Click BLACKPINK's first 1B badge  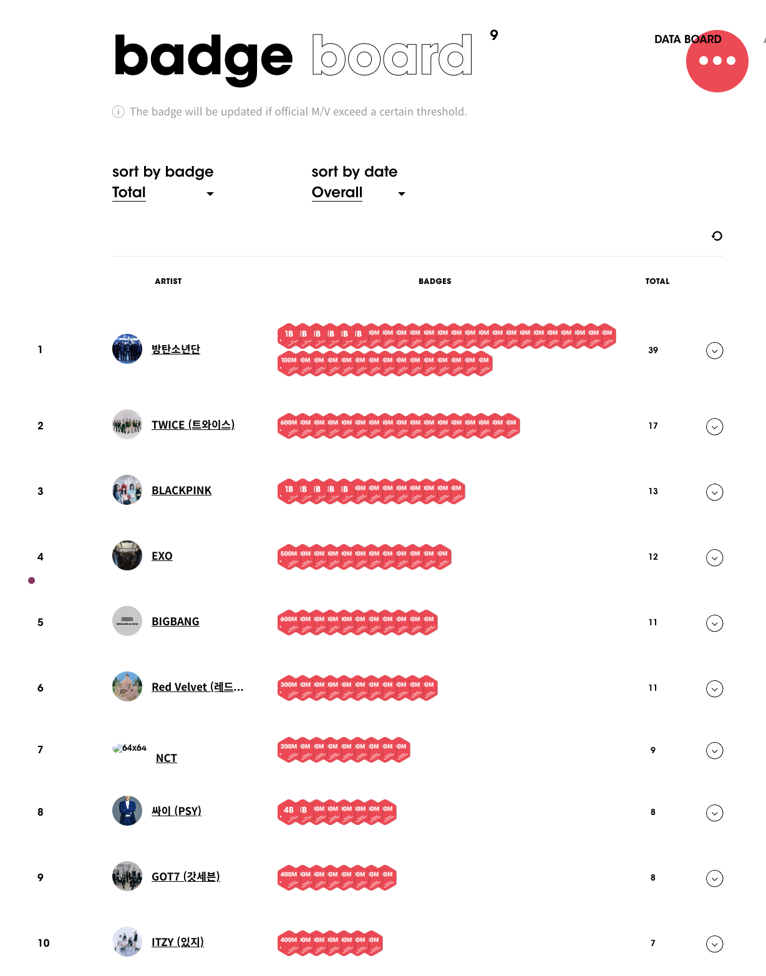pos(288,492)
